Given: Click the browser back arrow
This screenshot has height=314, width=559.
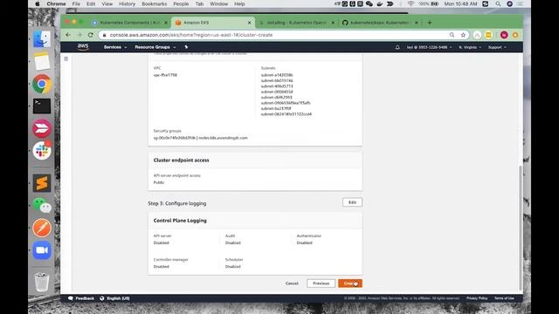Looking at the screenshot, I should point(68,35).
